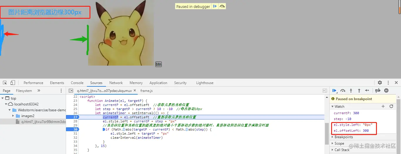The image size is (401, 154).
Task: Open the Lighthouse tab
Action: 205,83
